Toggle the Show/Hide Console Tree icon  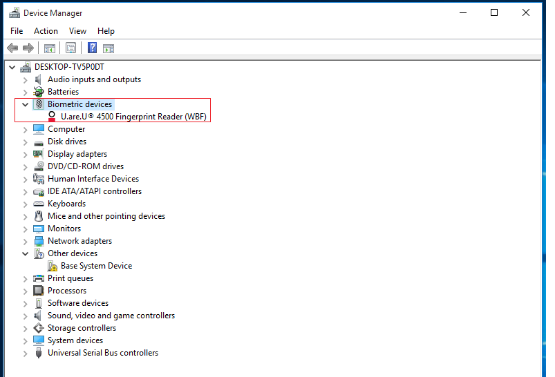(50, 48)
